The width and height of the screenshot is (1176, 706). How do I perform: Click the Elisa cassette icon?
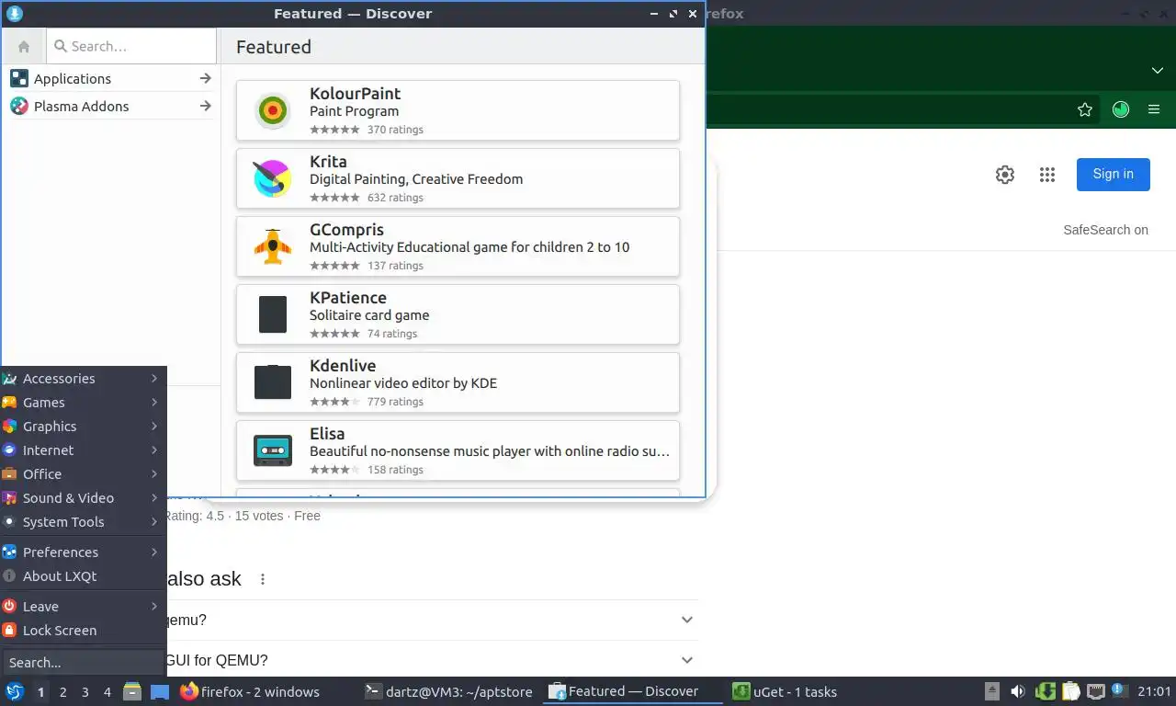pos(272,450)
